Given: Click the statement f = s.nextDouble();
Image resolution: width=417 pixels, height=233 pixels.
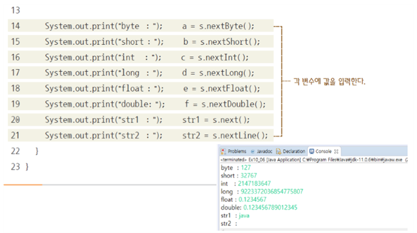Looking at the screenshot, I should 225,104.
